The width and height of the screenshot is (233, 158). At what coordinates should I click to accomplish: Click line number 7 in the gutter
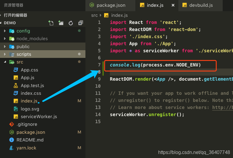[x=99, y=65]
